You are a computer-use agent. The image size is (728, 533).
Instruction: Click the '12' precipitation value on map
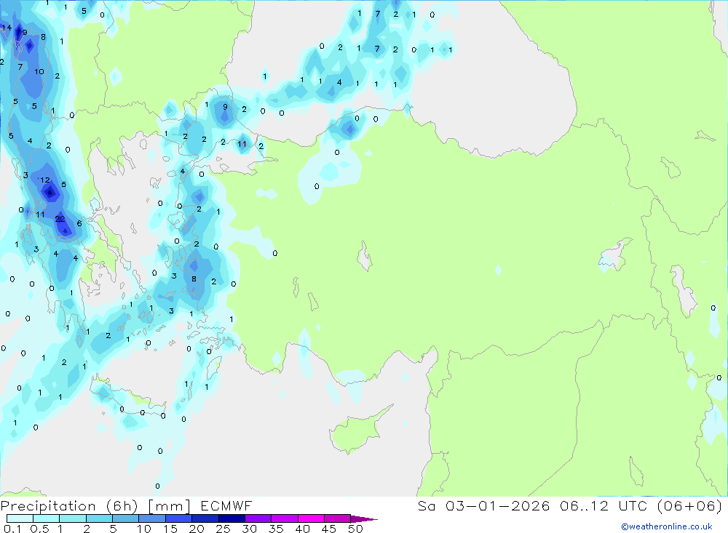pos(44,180)
